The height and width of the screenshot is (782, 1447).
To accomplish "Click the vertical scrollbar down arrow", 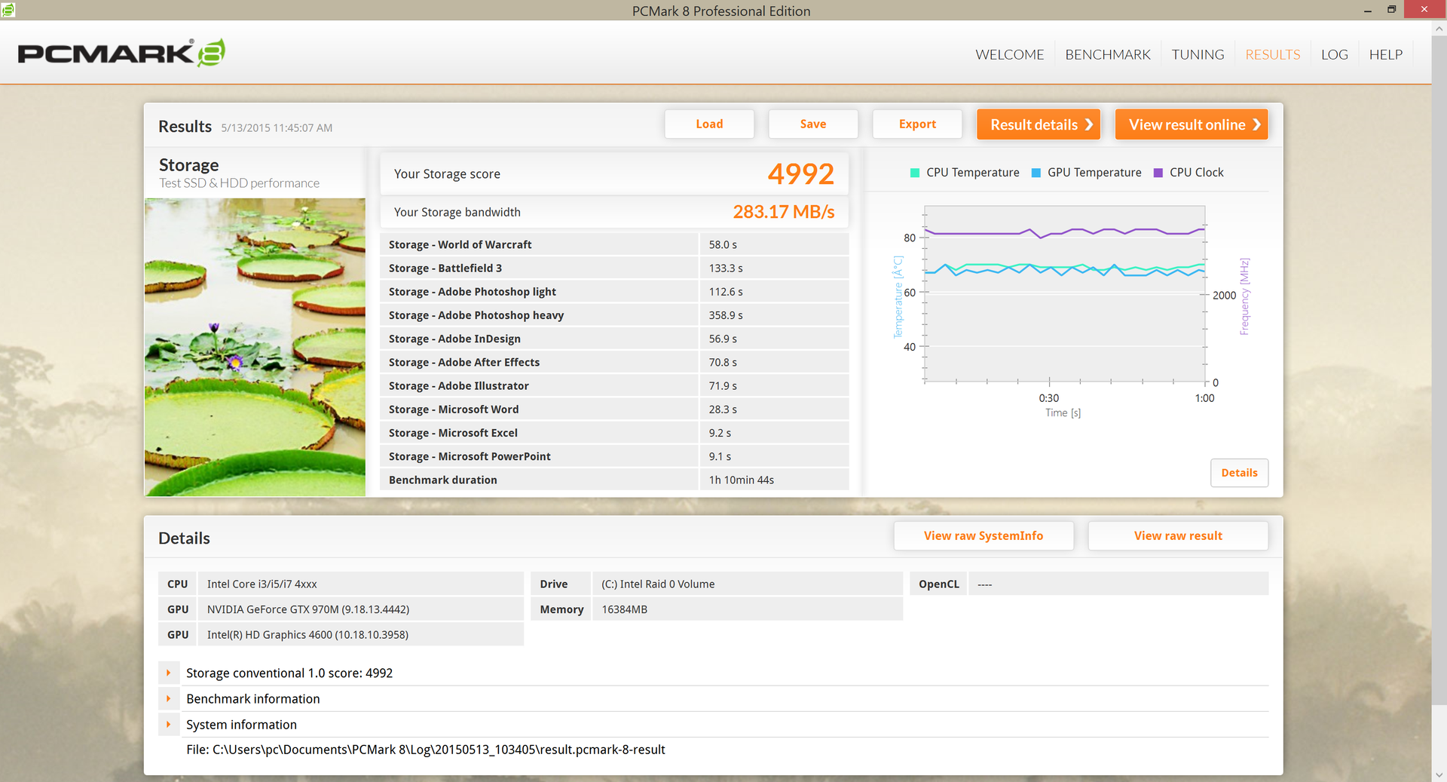I will [x=1439, y=774].
